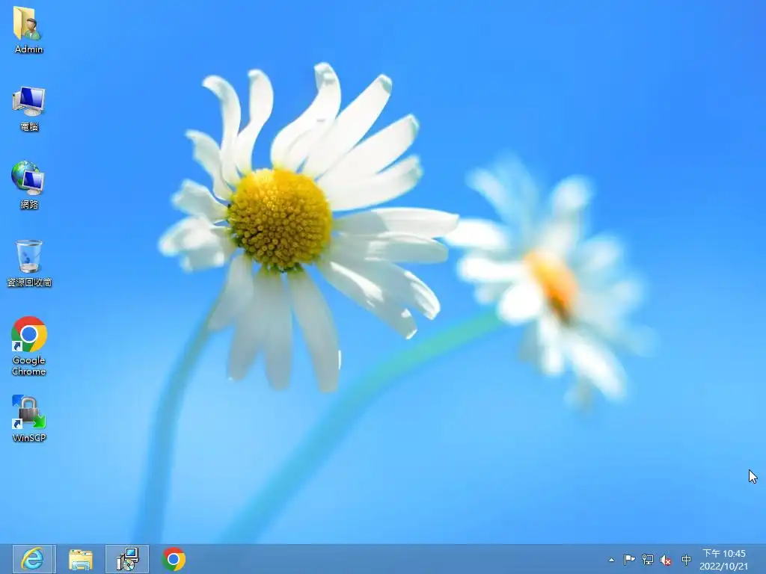
Task: Click the WinSCP label text
Action: (29, 438)
